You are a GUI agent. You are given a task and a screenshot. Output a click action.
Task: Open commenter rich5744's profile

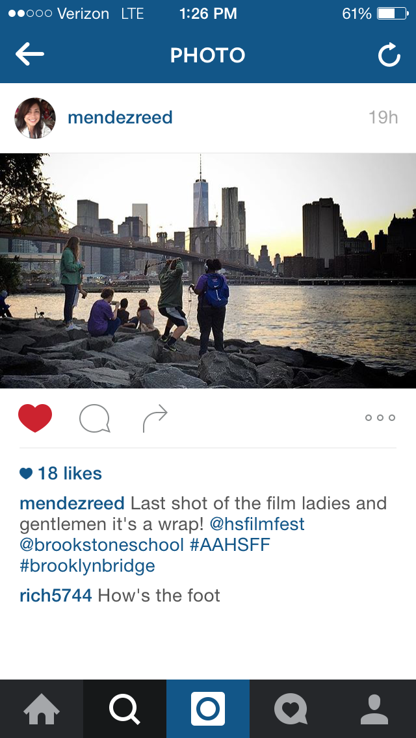point(56,595)
